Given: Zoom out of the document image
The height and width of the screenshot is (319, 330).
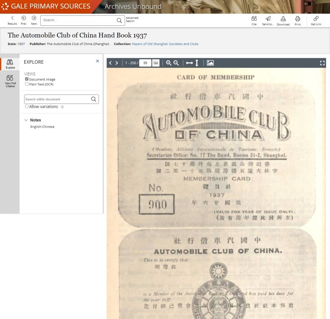Looking at the screenshot, I should [x=176, y=63].
